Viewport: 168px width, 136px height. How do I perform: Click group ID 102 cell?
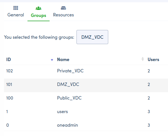[x=10, y=71]
